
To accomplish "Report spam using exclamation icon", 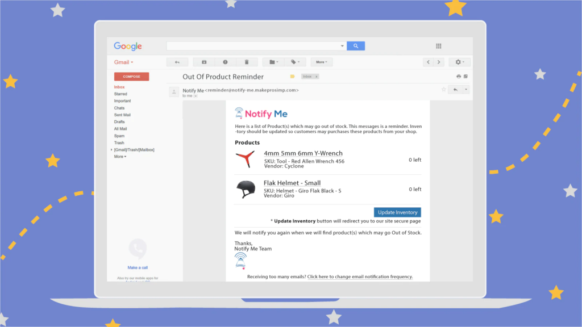I will [225, 62].
